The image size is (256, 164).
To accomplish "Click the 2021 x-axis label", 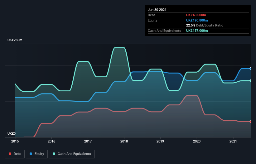I will (233, 141).
